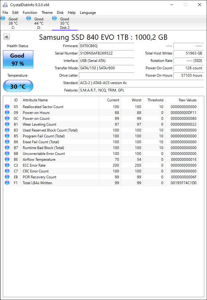Click status orb for Airflow Temperature
This screenshot has width=207, height=300.
tap(7, 159)
